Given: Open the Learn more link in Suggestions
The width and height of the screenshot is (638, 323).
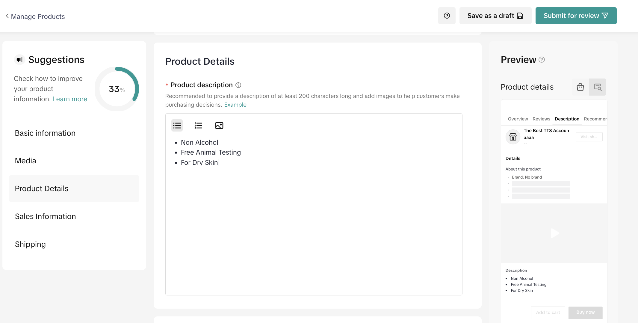Looking at the screenshot, I should coord(70,99).
